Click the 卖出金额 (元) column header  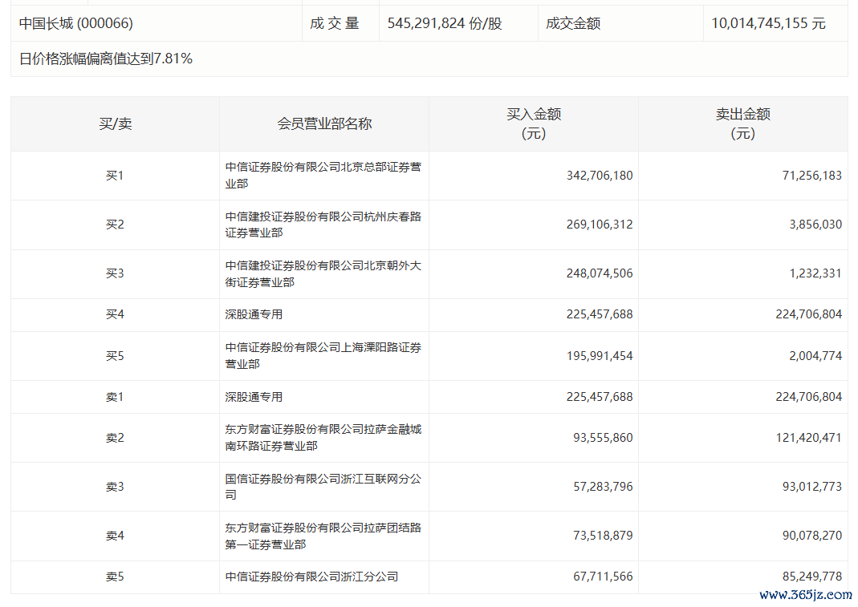pyautogui.click(x=743, y=123)
